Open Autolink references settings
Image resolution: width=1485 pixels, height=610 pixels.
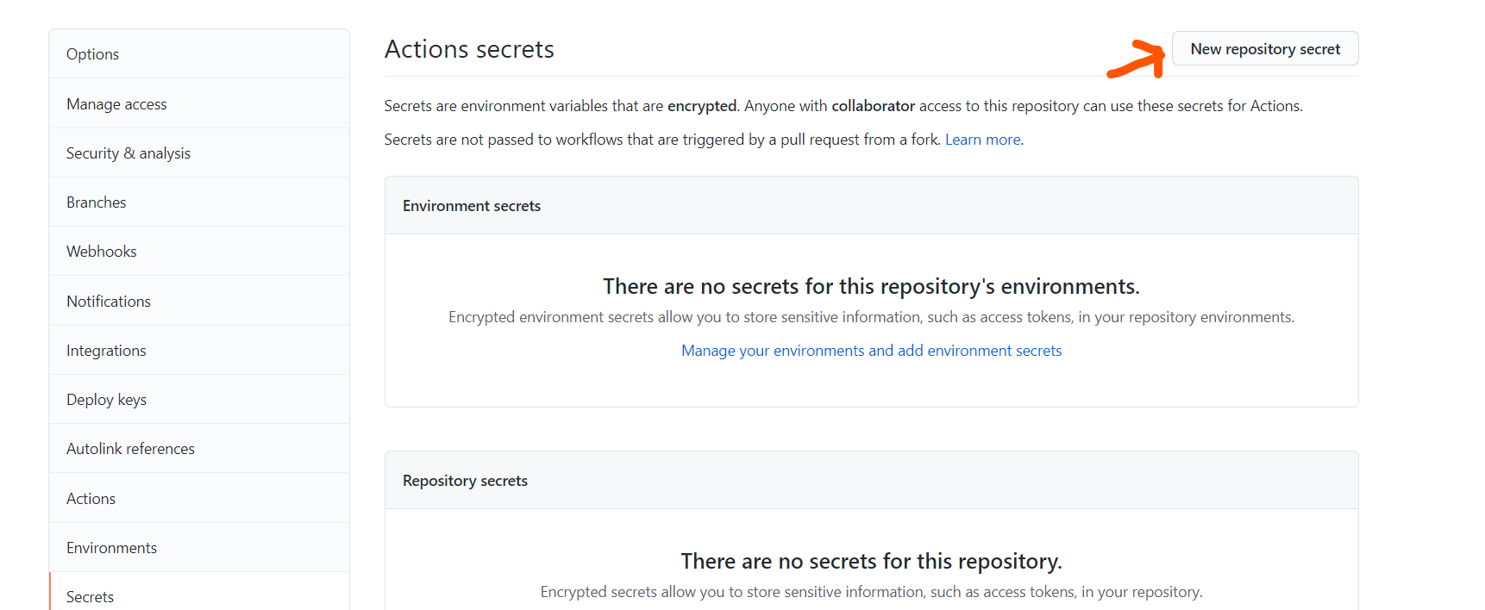[x=130, y=449]
